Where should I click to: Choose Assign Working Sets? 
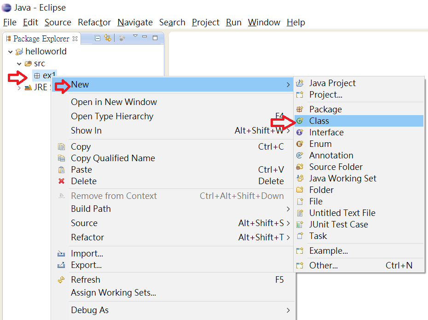tap(173, 293)
